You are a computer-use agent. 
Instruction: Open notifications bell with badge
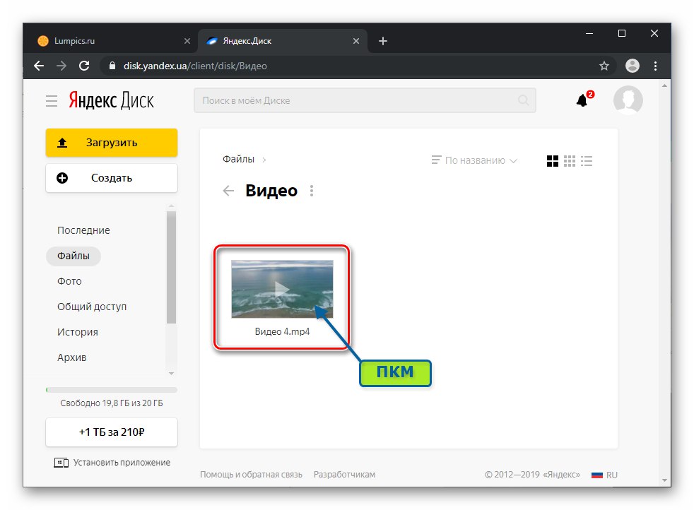pyautogui.click(x=583, y=100)
